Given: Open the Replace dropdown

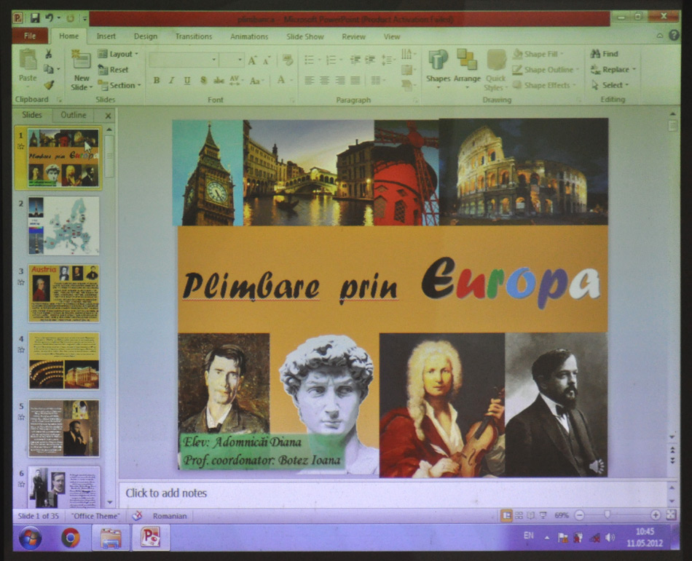Looking at the screenshot, I should click(613, 70).
